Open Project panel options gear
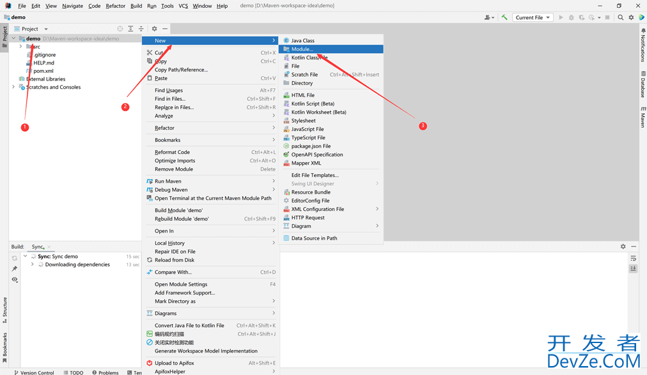The width and height of the screenshot is (647, 375). coord(154,29)
